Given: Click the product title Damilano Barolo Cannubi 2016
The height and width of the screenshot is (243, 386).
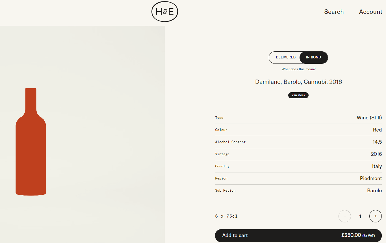Looking at the screenshot, I should point(298,82).
